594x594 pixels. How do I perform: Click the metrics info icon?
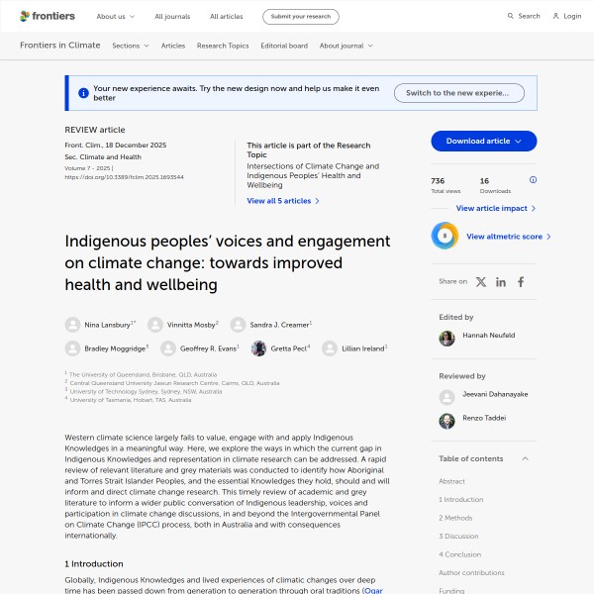click(x=533, y=180)
